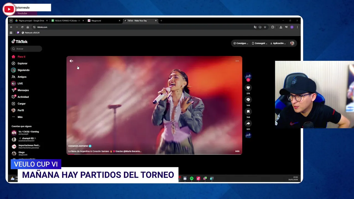Viewport: 354px width, 199px height.
Task: Click the Conseguir app button
Action: [259, 43]
